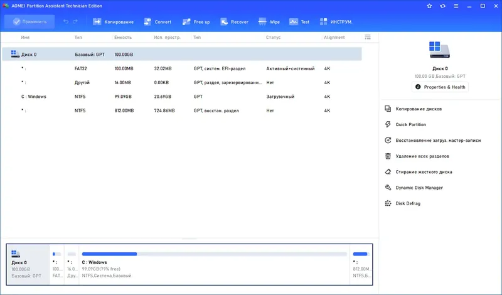Select the FAT32 EFI partition row

click(x=182, y=68)
